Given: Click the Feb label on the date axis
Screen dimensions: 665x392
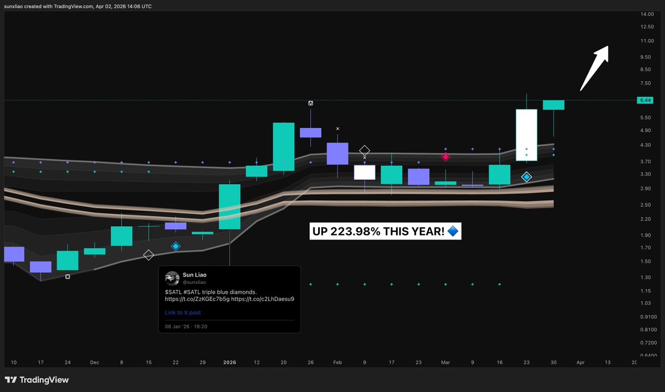Looking at the screenshot, I should coord(337,362).
